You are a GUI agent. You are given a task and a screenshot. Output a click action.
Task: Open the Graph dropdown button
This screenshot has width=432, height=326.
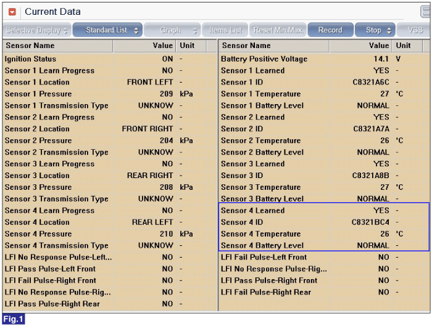172,30
